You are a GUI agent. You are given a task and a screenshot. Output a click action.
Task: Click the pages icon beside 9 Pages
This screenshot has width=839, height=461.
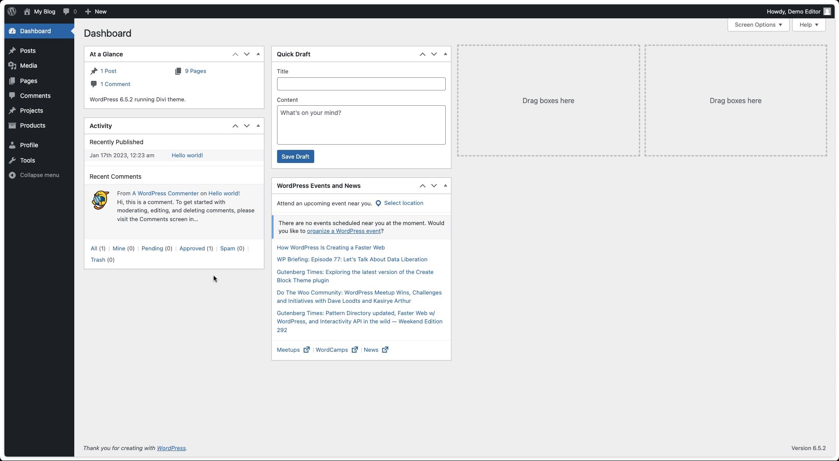tap(178, 71)
